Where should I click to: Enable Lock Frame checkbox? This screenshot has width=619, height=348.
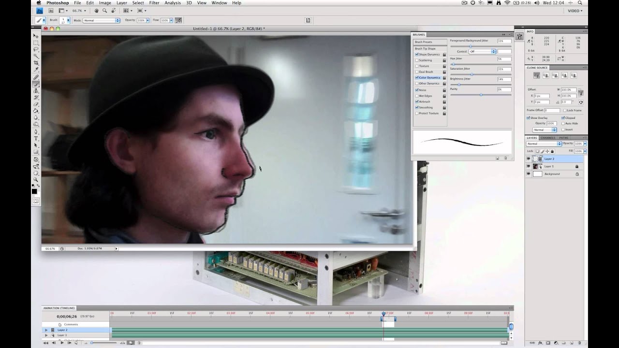[x=565, y=110]
